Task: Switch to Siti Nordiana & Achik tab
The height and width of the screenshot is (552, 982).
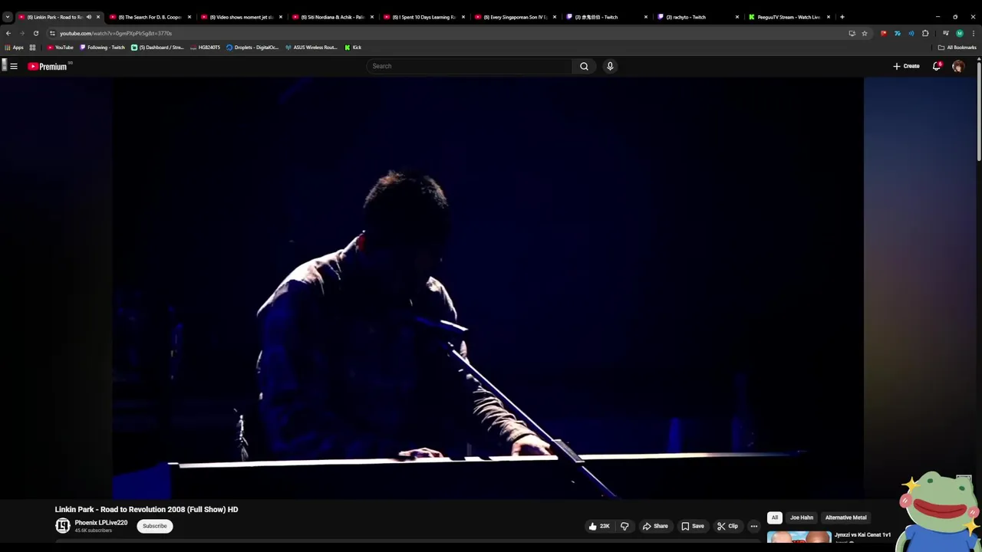Action: tap(333, 17)
